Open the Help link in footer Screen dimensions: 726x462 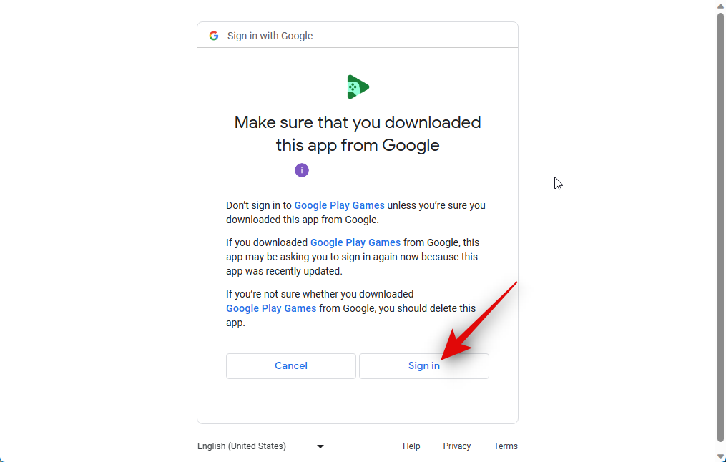pyautogui.click(x=411, y=446)
